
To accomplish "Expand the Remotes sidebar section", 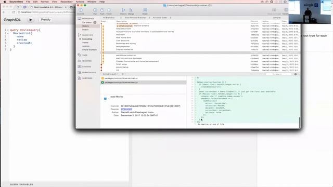I will 87,61.
